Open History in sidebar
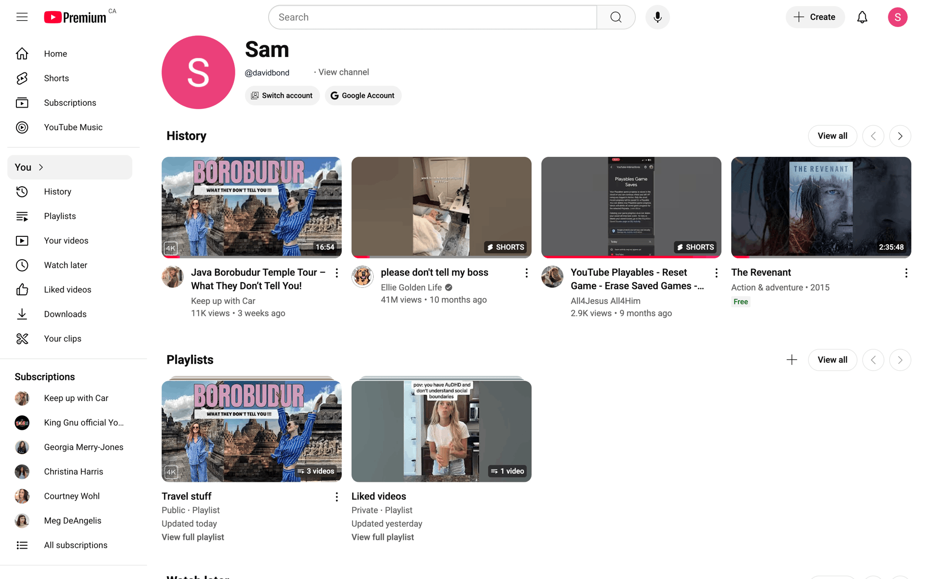This screenshot has height=579, width=926. [x=70, y=192]
